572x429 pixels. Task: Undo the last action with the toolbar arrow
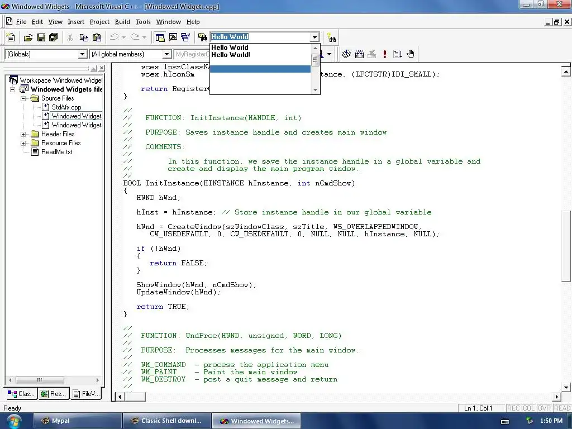click(x=114, y=37)
